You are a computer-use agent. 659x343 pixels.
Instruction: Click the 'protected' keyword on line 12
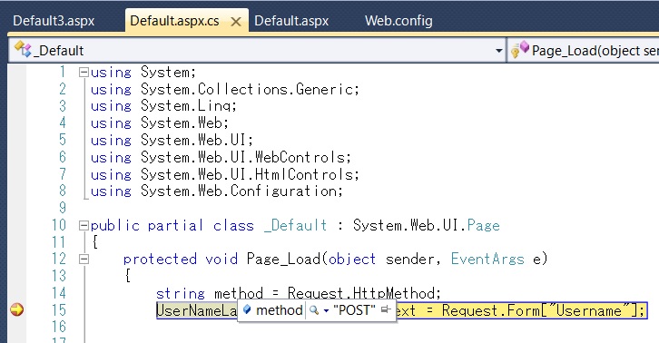coord(160,259)
